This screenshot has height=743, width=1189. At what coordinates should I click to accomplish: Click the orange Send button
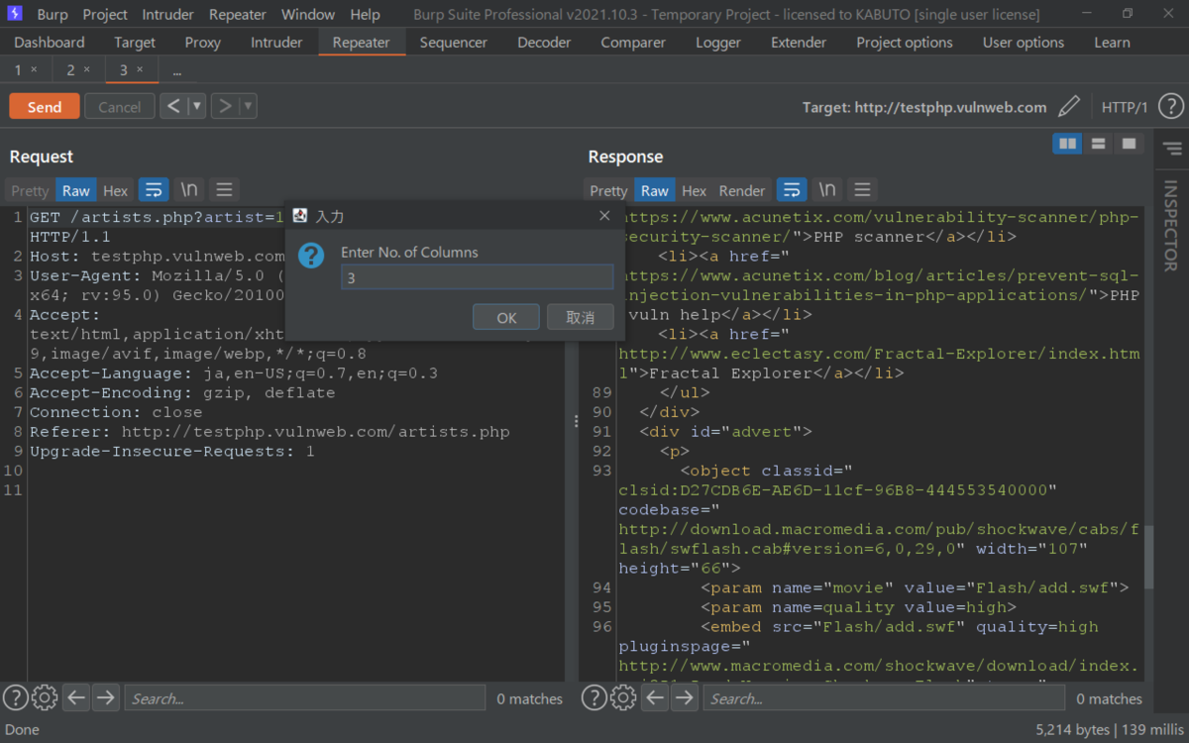pos(44,107)
